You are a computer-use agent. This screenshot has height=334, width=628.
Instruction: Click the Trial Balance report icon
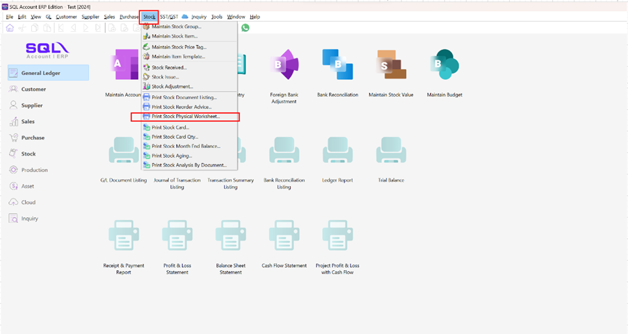point(391,151)
